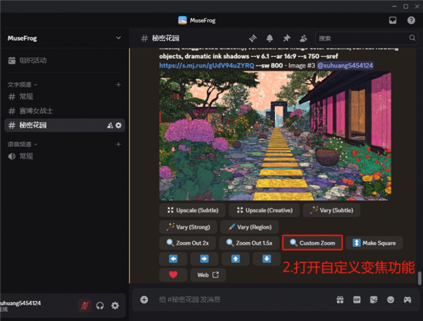423x321 pixels.
Task: Click the generated garden image thumbnail
Action: (275, 136)
